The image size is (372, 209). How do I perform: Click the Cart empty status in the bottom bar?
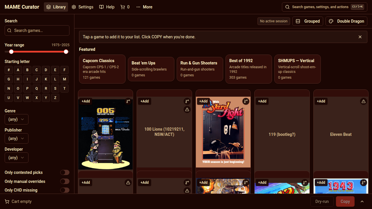(x=18, y=201)
